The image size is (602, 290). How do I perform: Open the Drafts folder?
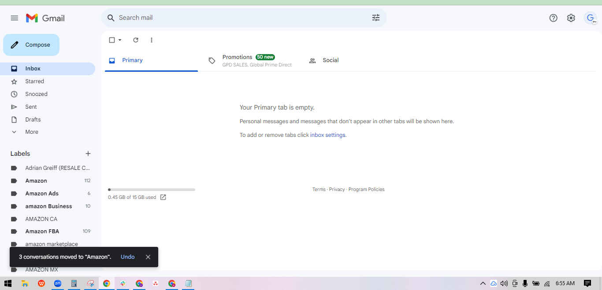pyautogui.click(x=48, y=120)
